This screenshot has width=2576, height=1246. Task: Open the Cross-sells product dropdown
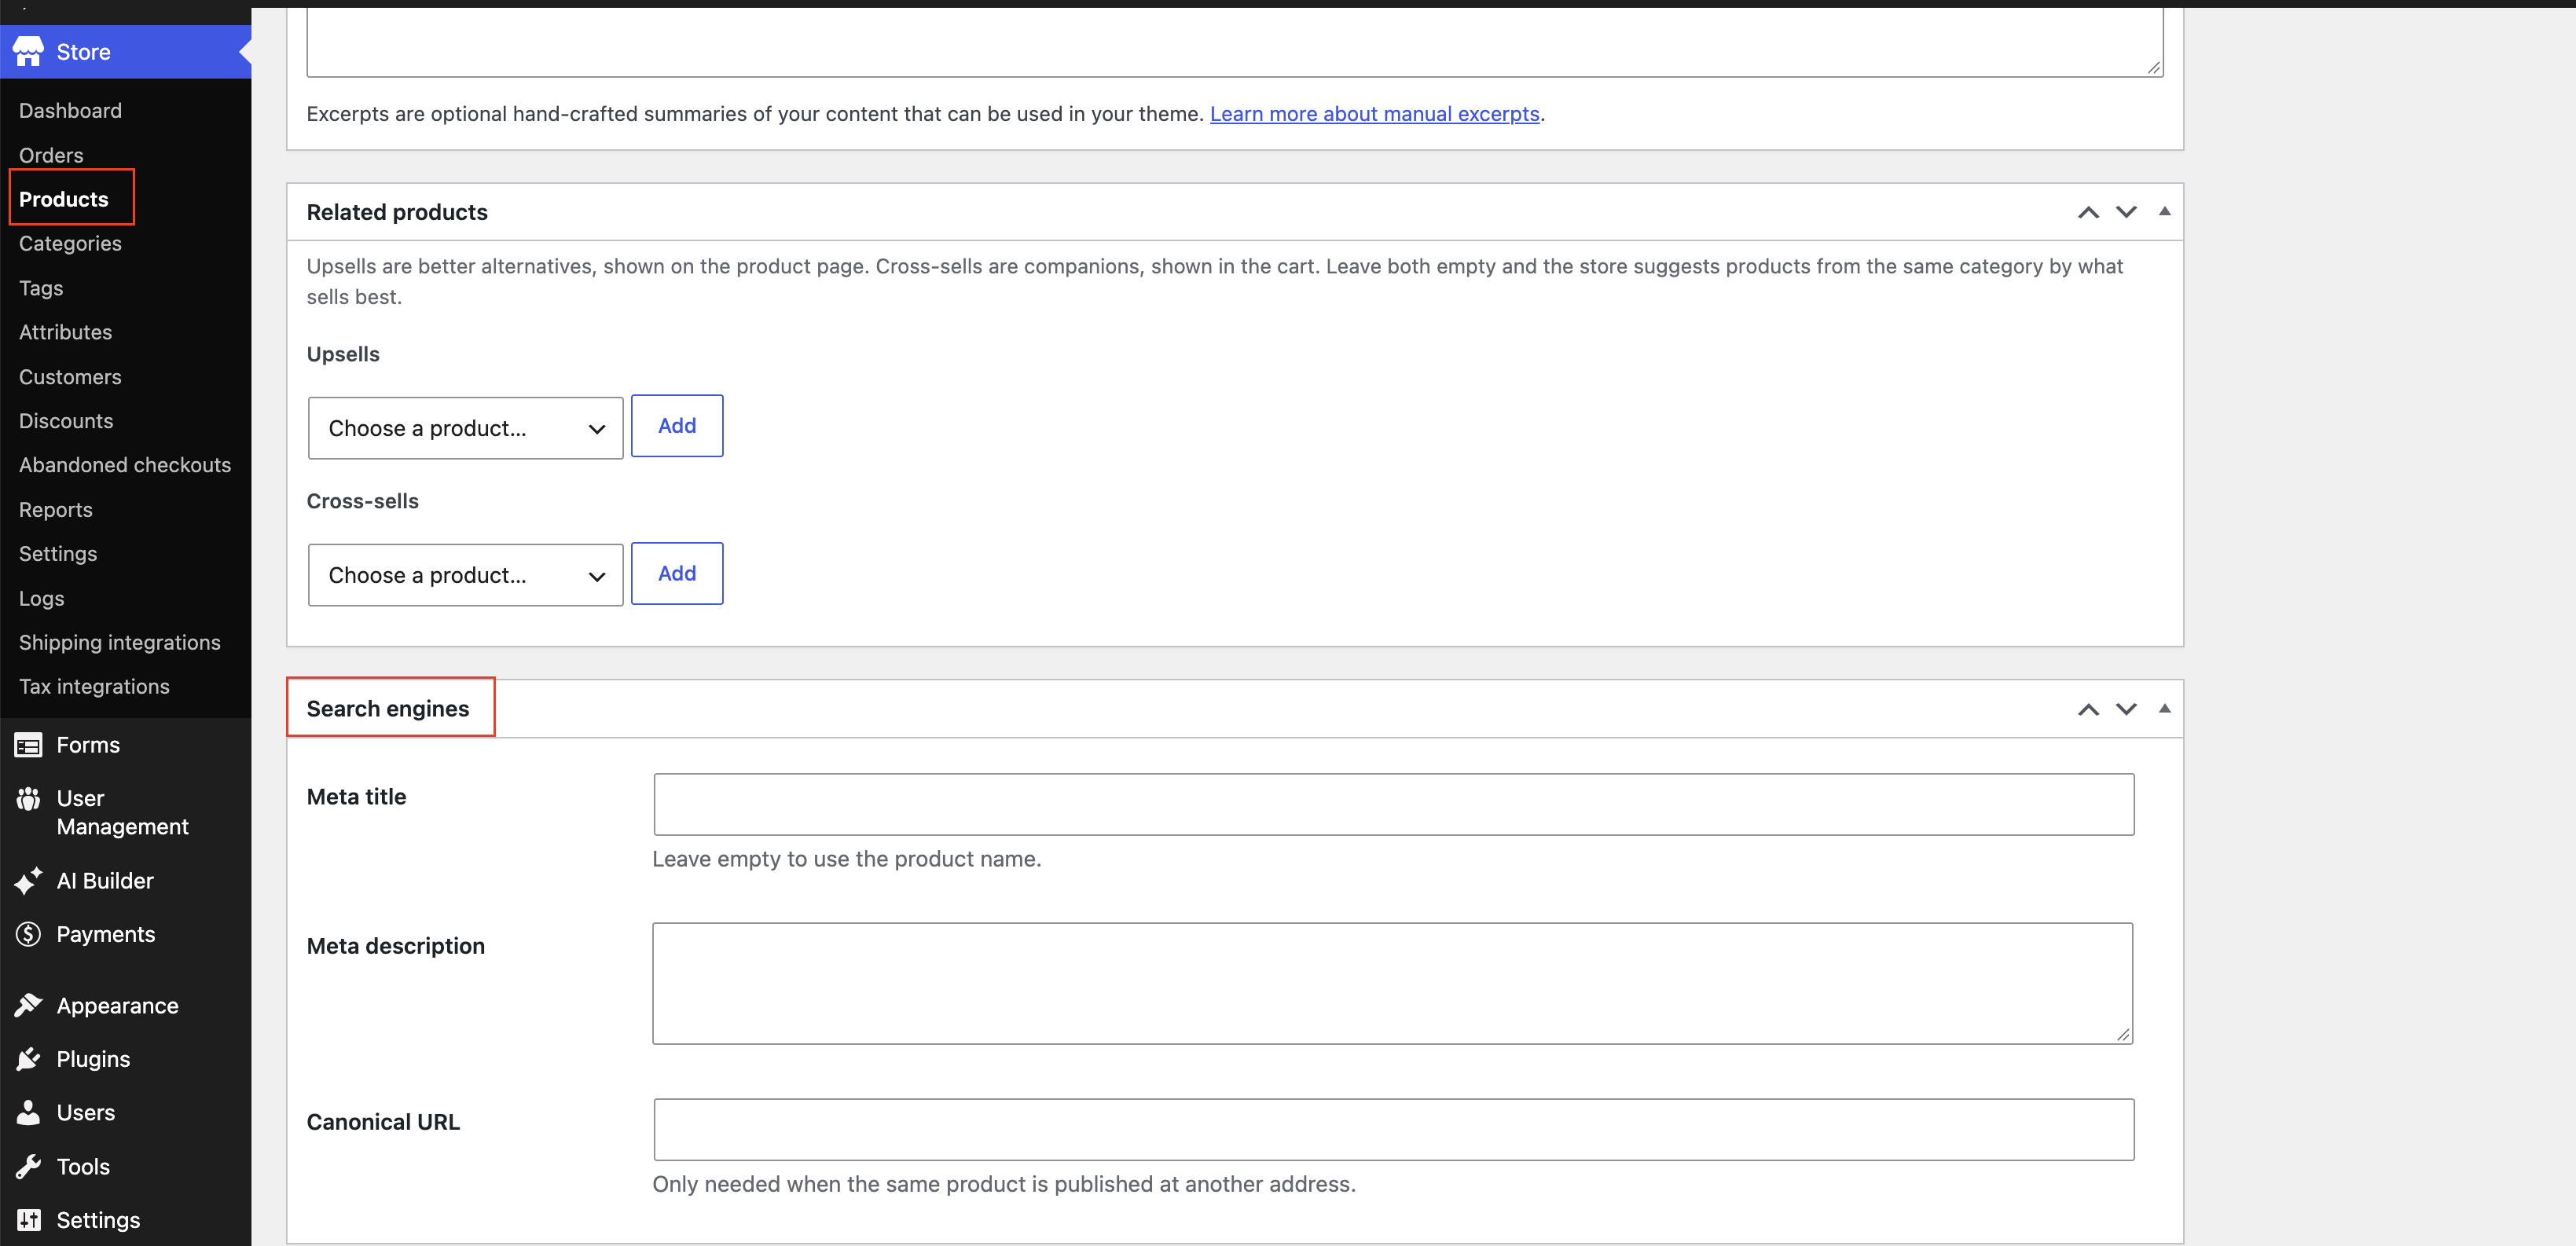click(x=465, y=575)
